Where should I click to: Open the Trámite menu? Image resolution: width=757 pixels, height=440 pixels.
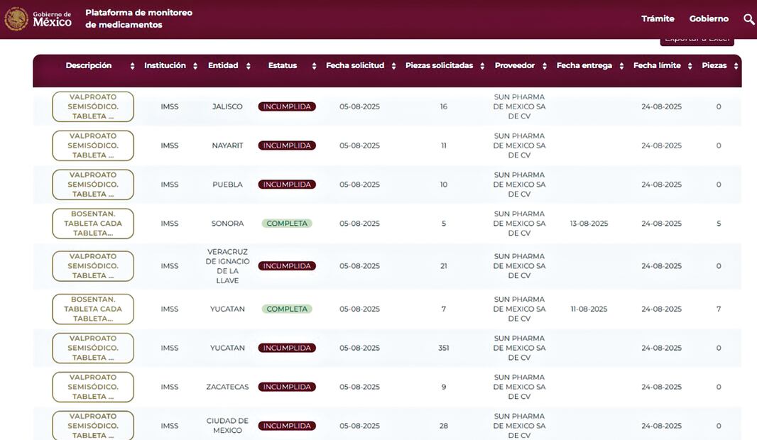tap(658, 19)
